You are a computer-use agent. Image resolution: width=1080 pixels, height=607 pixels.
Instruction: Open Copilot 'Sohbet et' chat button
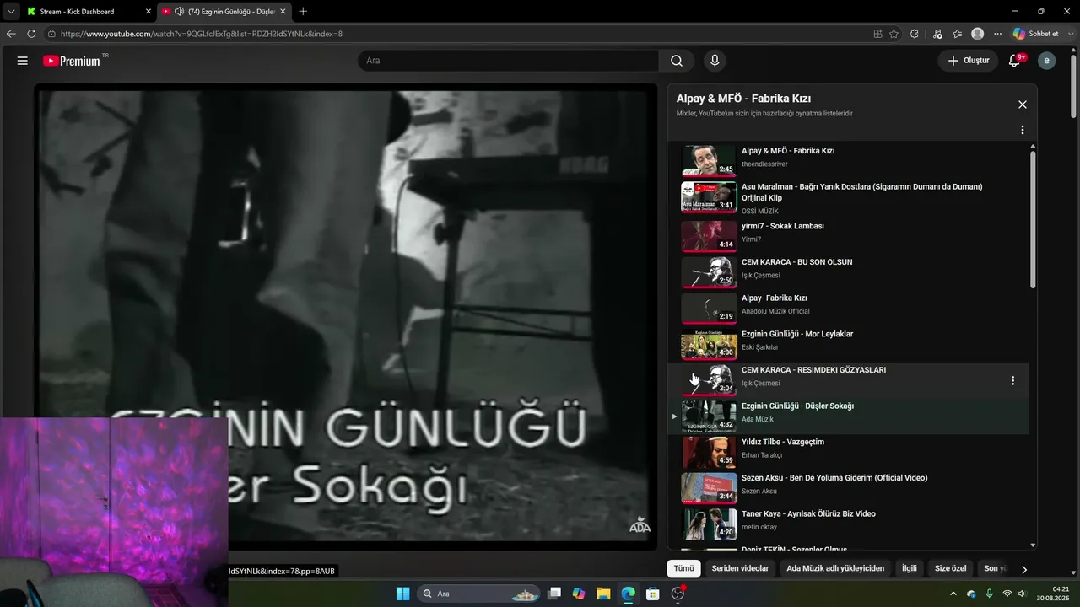(1036, 34)
